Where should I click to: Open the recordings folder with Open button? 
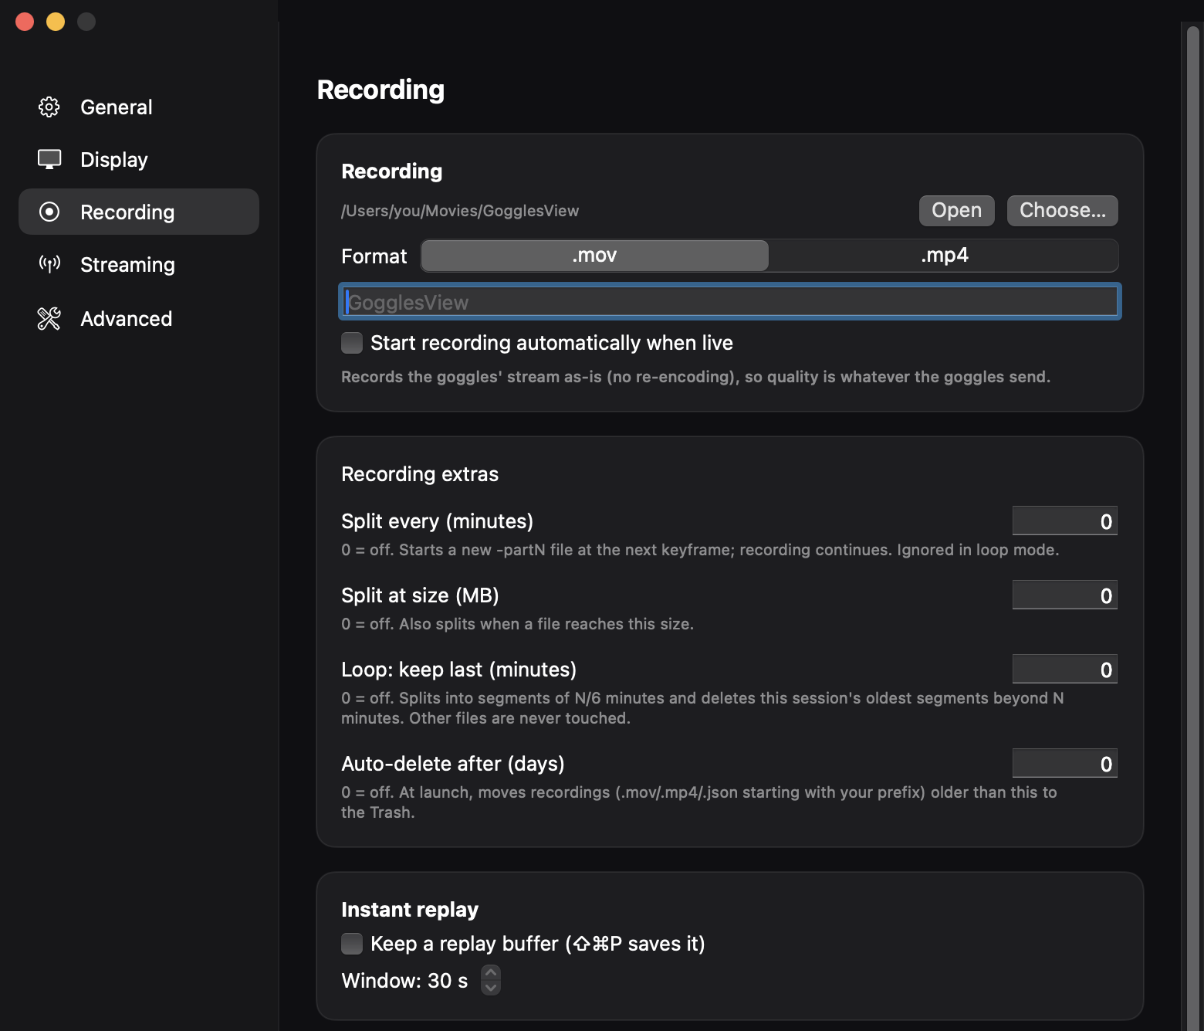click(957, 211)
